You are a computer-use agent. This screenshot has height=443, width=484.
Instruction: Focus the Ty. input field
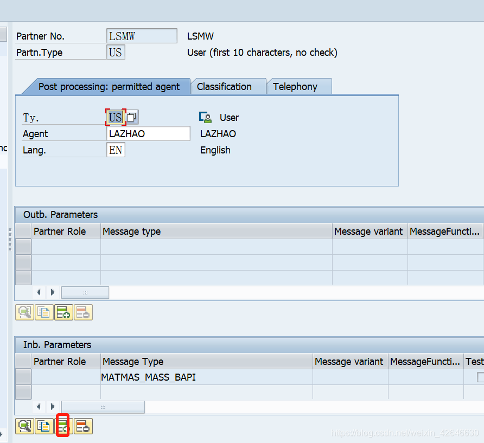(x=116, y=117)
